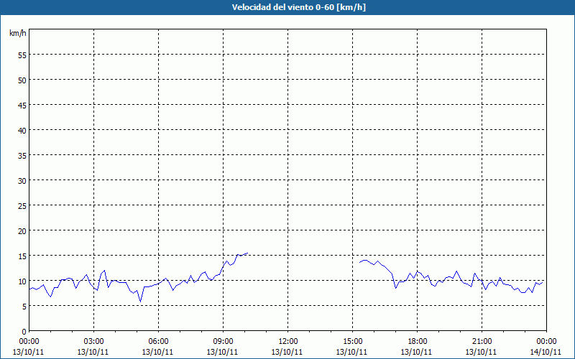Click the y-axis value 5
The image size is (575, 359).
(24, 307)
